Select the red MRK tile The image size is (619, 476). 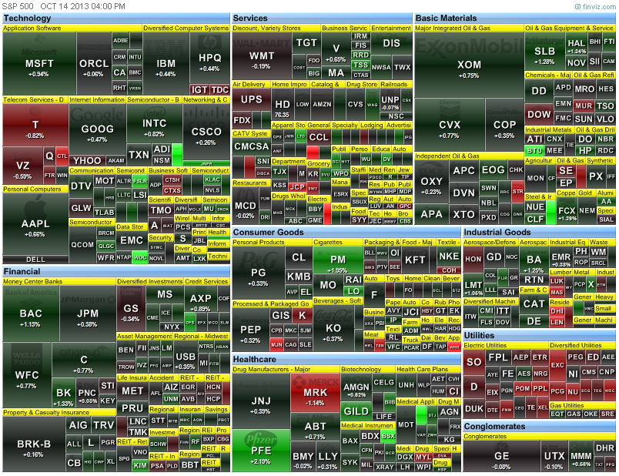tap(315, 394)
